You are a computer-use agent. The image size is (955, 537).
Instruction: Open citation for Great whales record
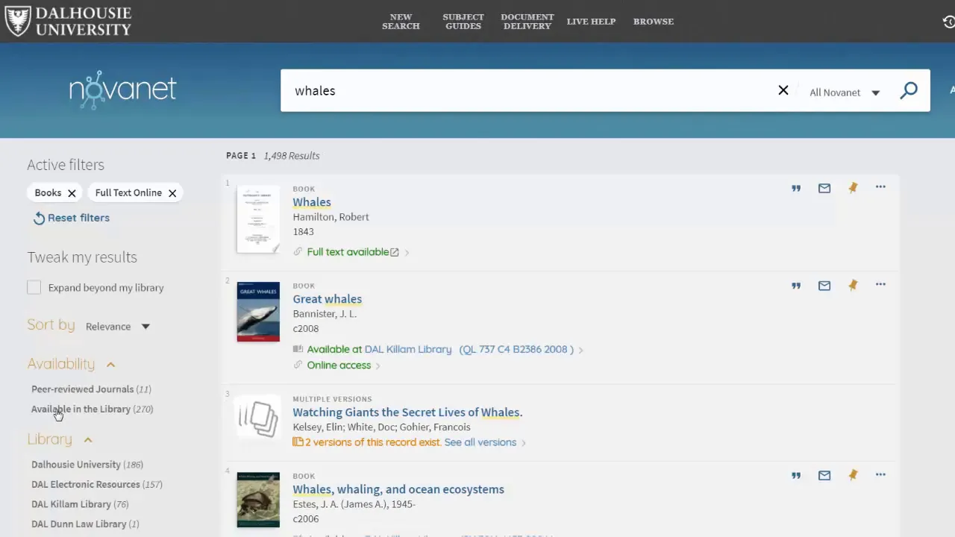(796, 286)
